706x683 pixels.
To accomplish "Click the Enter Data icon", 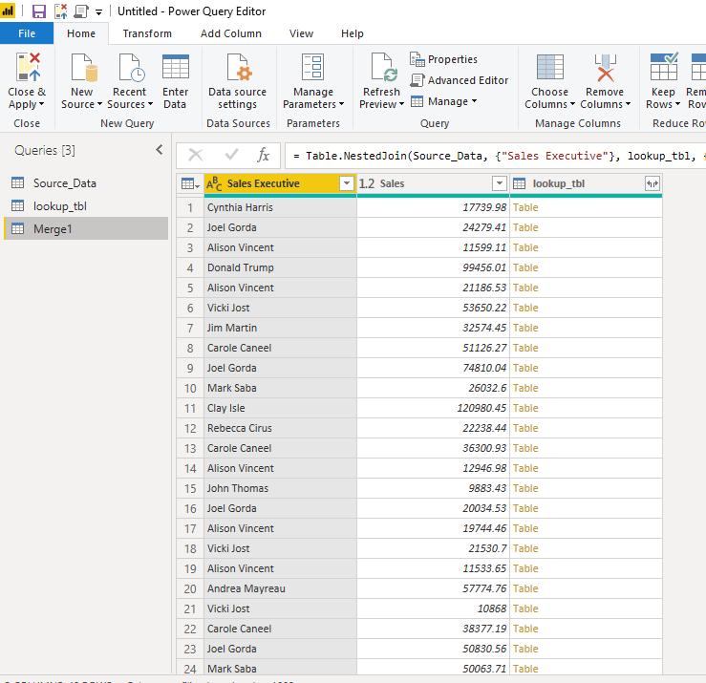I will tap(176, 68).
